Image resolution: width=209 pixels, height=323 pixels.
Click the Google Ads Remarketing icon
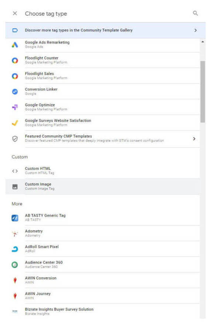(x=15, y=45)
